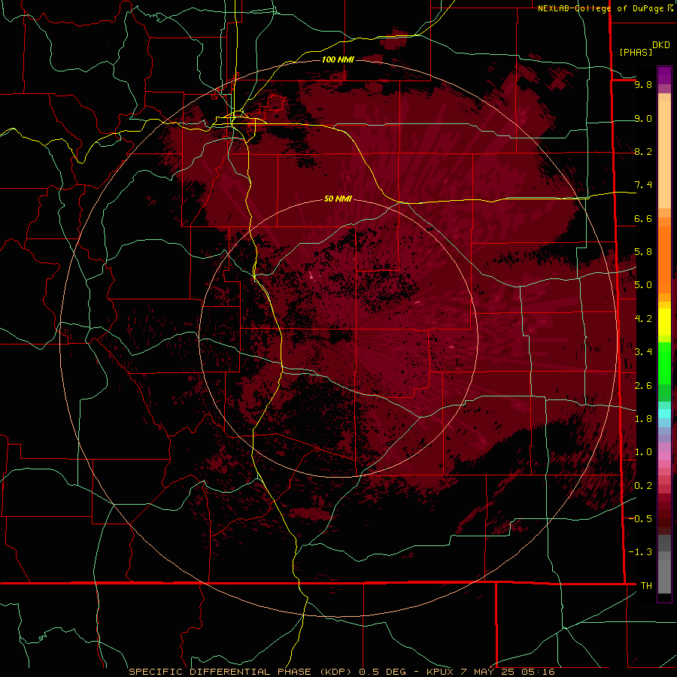
Task: Click the 9.8 scale value
Action: pyautogui.click(x=643, y=84)
